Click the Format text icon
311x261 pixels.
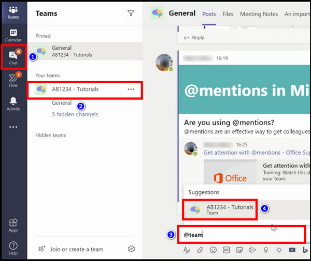click(x=187, y=250)
